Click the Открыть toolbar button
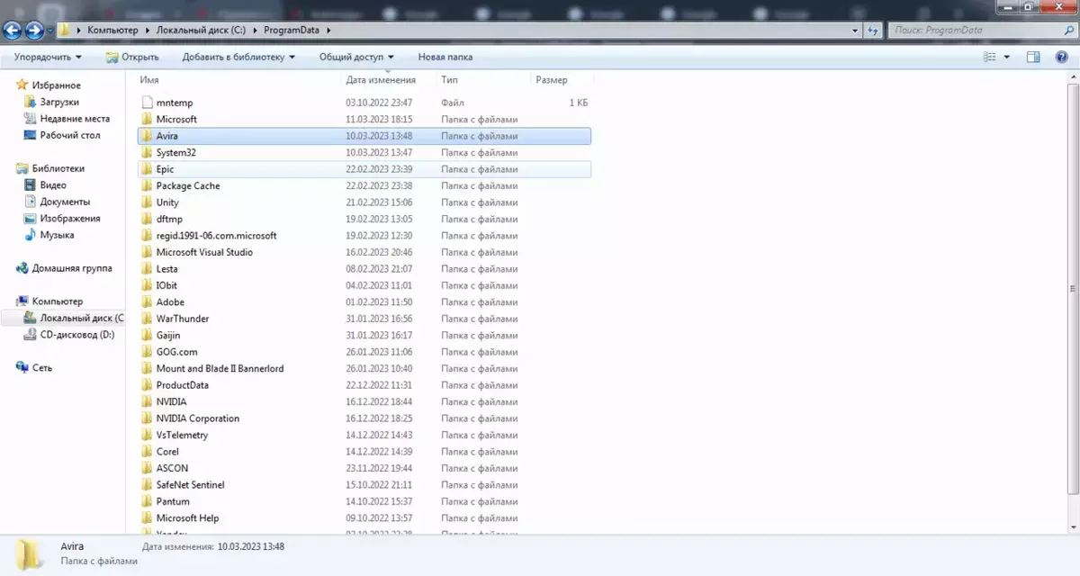The height and width of the screenshot is (576, 1080). click(132, 57)
